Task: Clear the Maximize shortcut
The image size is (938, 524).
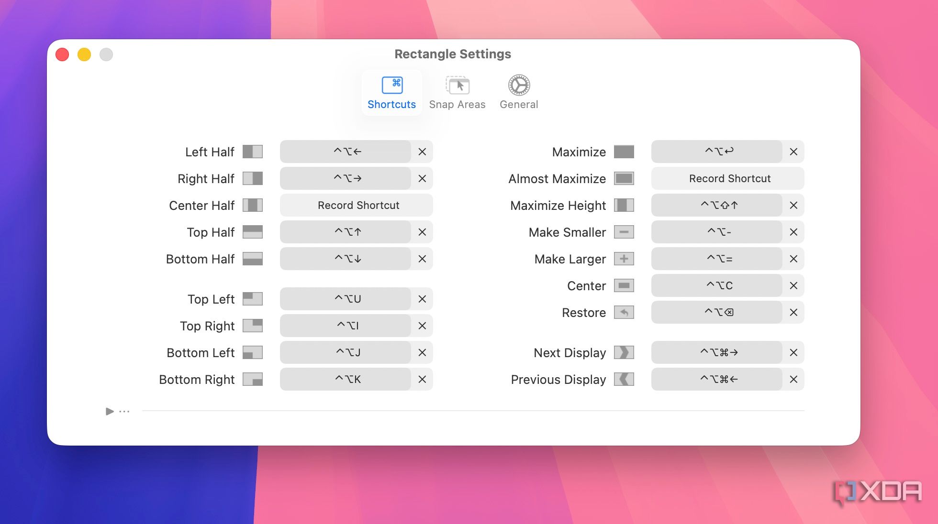Action: pos(793,152)
